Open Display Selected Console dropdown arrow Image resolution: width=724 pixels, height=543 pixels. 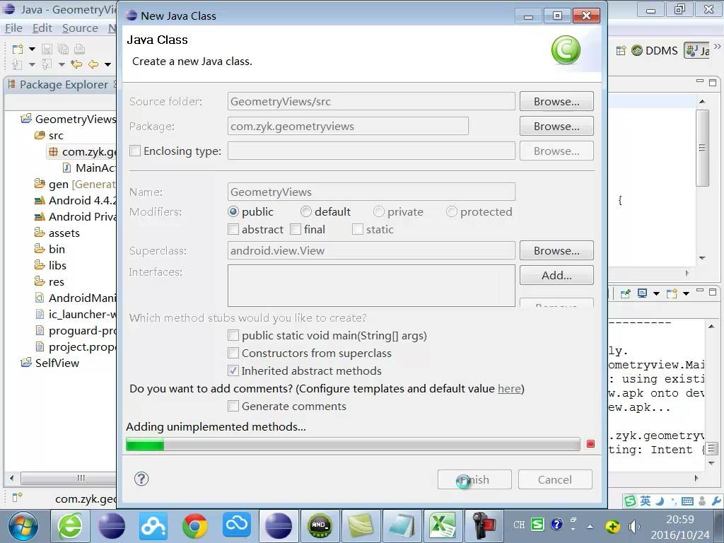click(656, 293)
